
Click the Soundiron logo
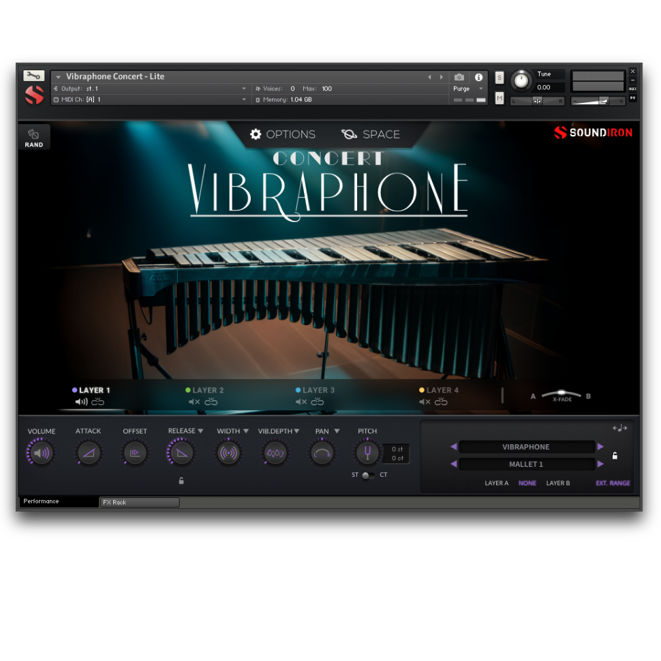tap(592, 133)
